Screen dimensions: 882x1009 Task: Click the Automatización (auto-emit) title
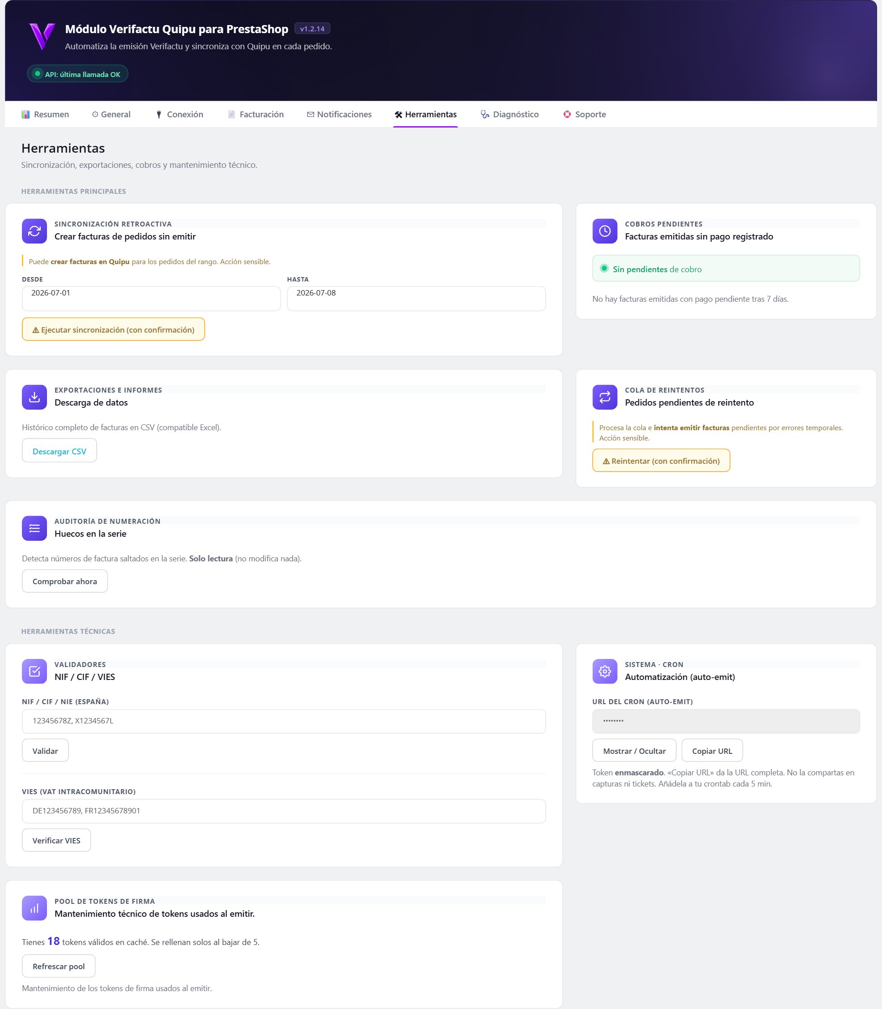pos(680,676)
